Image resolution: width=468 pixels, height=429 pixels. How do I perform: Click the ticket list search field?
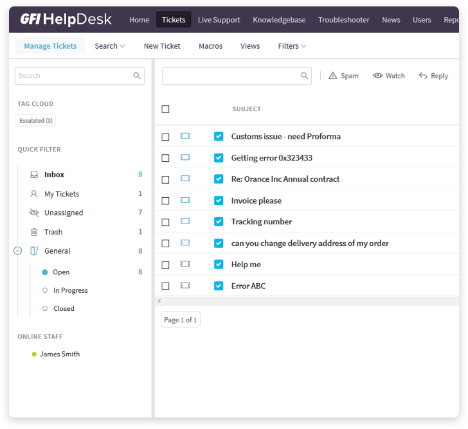[x=230, y=76]
